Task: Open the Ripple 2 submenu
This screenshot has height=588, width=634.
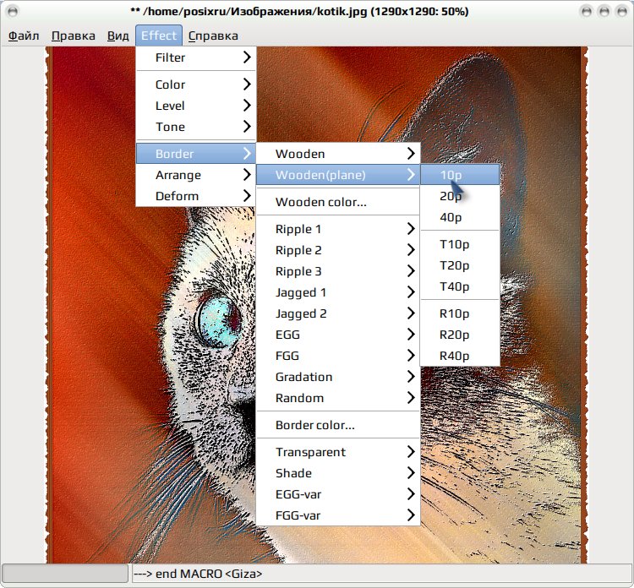Action: pos(338,250)
